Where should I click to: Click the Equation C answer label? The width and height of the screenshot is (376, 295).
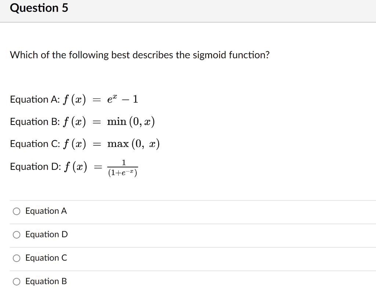click(x=46, y=258)
